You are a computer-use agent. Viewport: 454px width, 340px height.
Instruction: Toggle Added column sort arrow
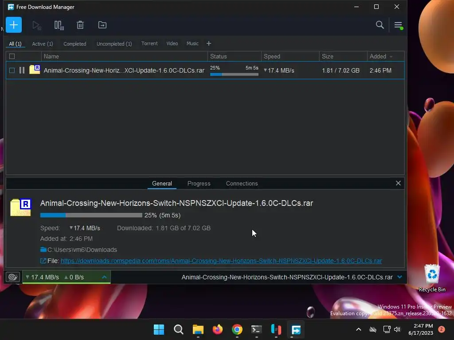click(391, 57)
